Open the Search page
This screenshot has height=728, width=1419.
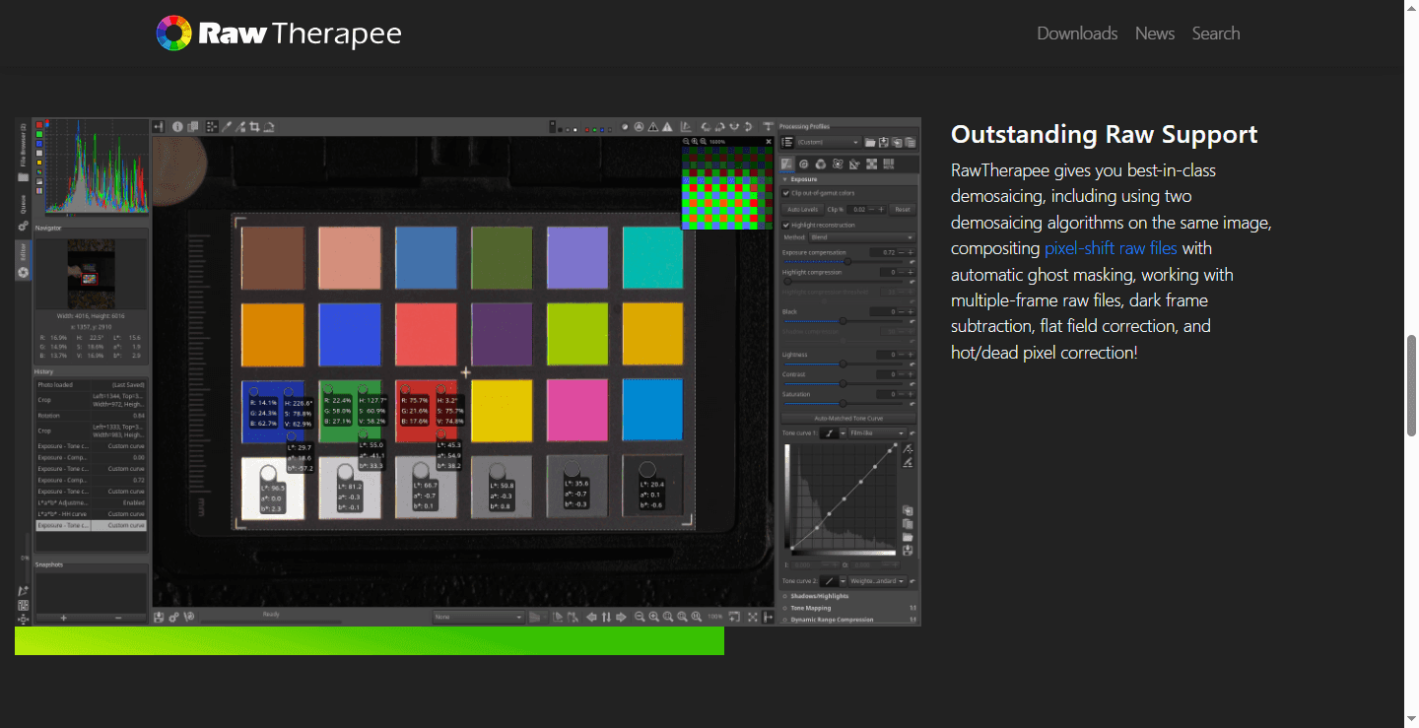click(1216, 33)
